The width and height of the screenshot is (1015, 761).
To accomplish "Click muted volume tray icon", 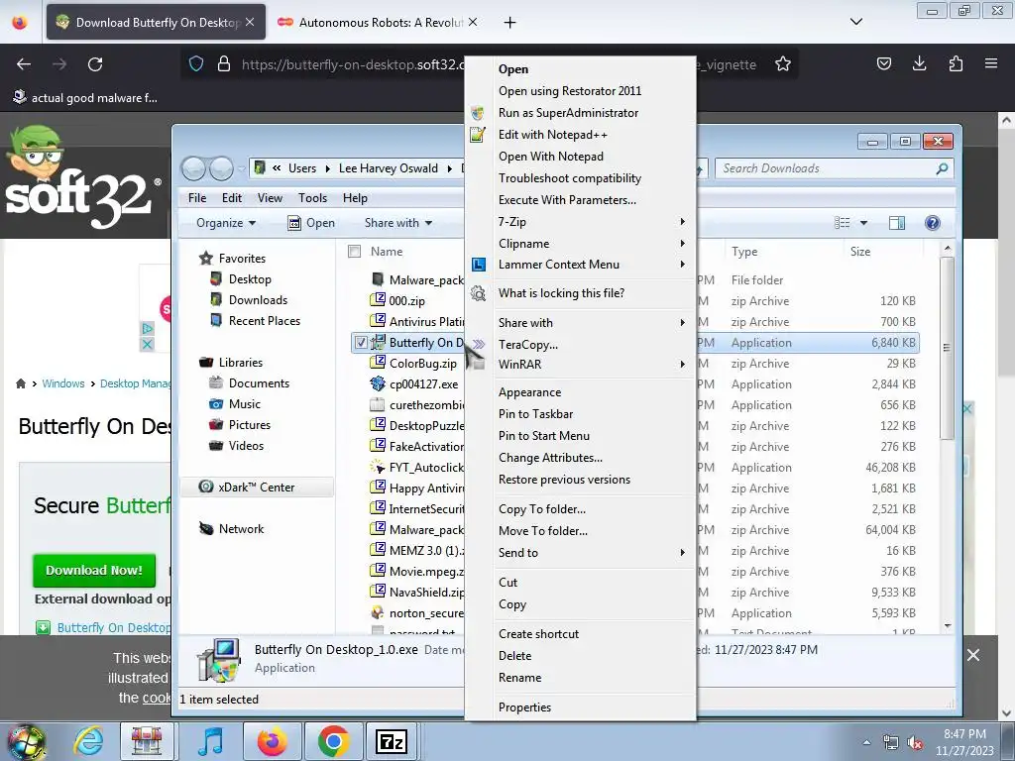I will tap(915, 743).
